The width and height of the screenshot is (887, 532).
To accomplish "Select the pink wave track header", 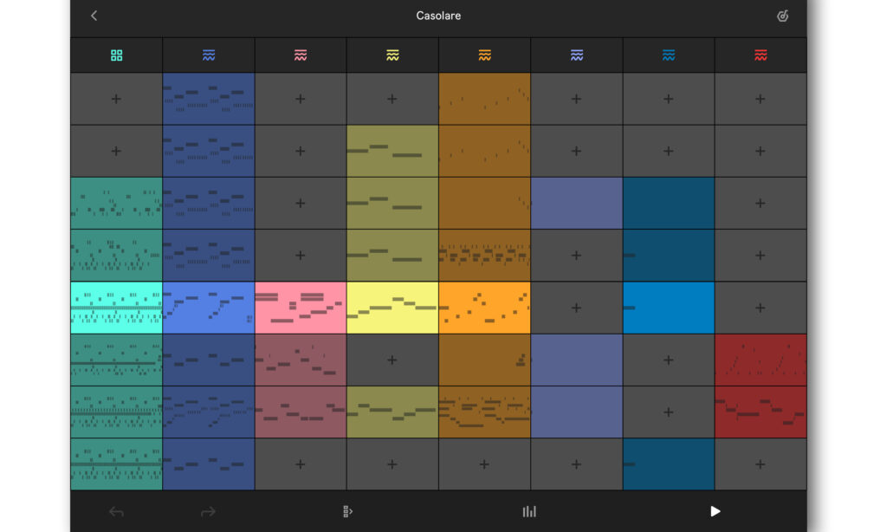I will [x=301, y=55].
